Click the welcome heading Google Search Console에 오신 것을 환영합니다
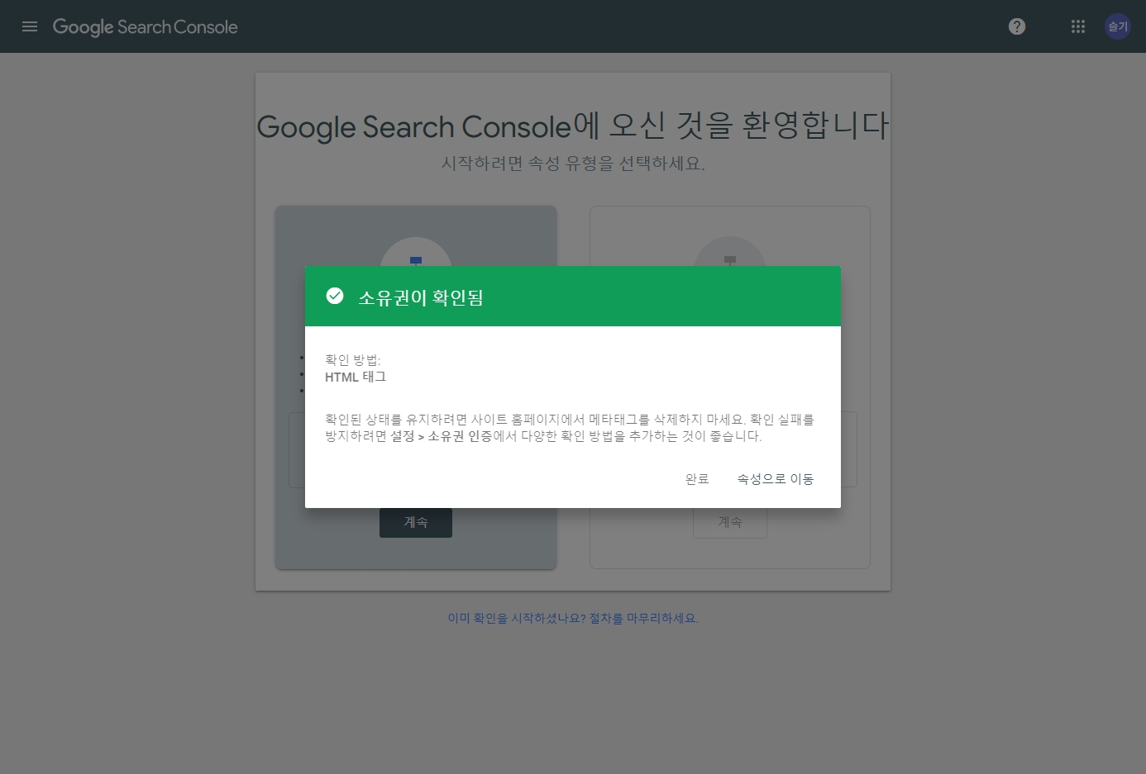 coord(573,126)
